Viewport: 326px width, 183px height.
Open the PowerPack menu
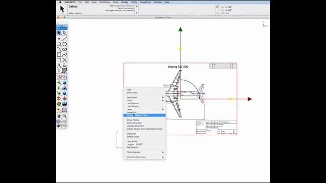coord(145,2)
